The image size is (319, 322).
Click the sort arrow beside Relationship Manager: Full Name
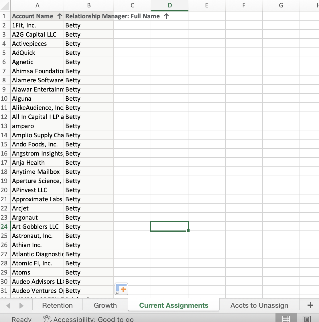tap(166, 16)
